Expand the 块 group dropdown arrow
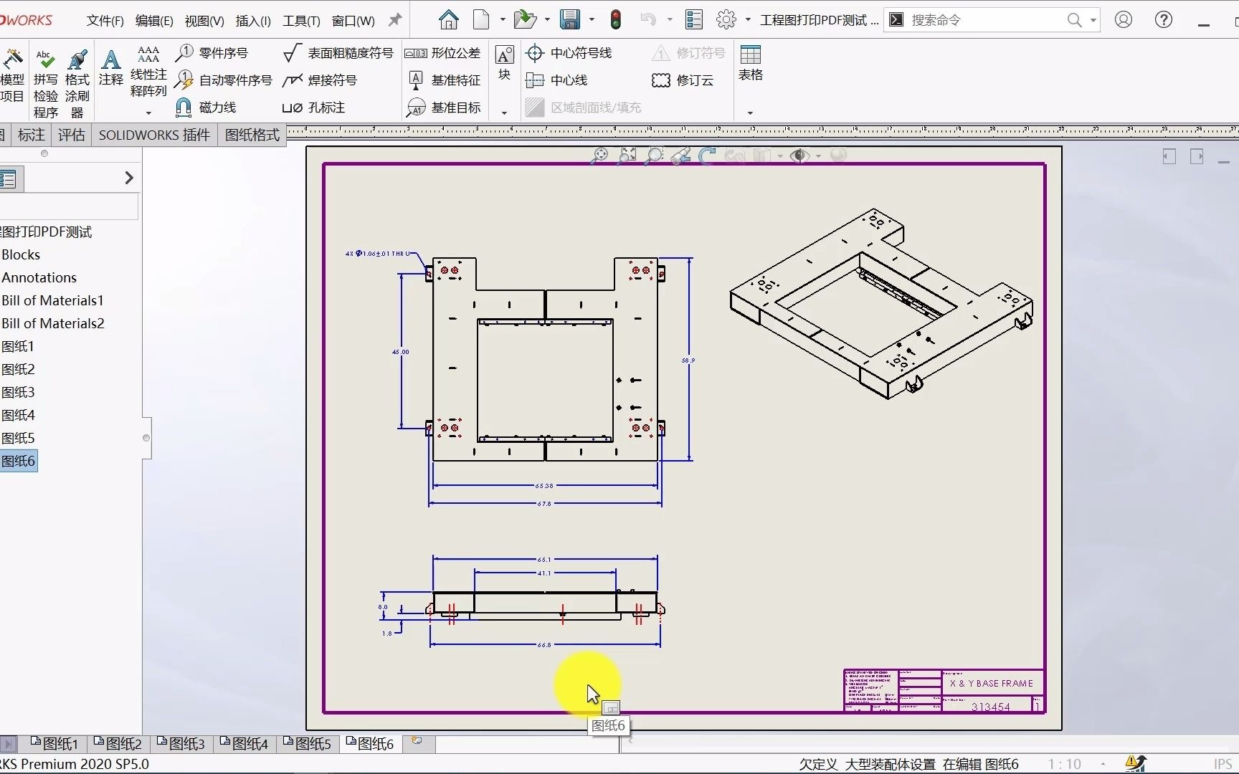Viewport: 1239px width, 774px height. pos(504,113)
